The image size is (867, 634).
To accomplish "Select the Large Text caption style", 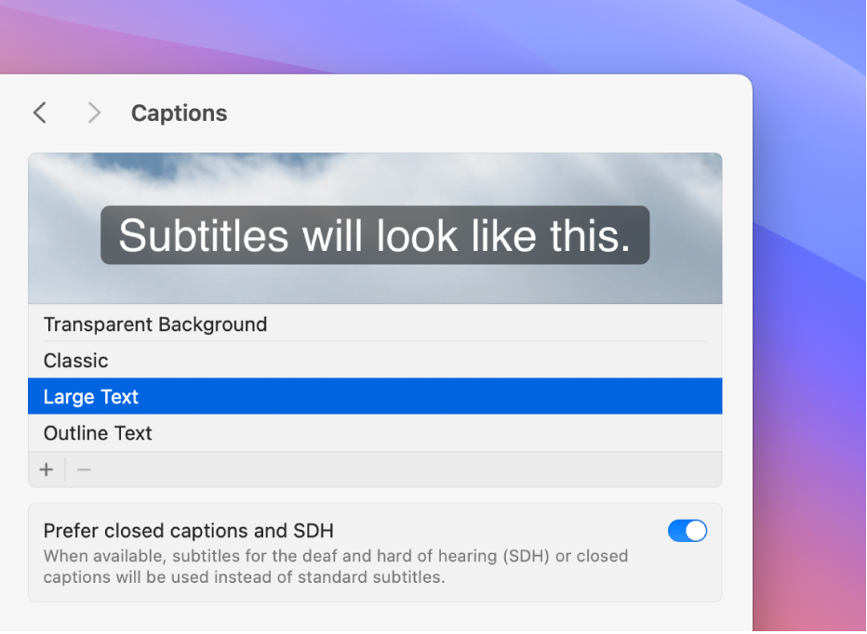I will (x=91, y=397).
